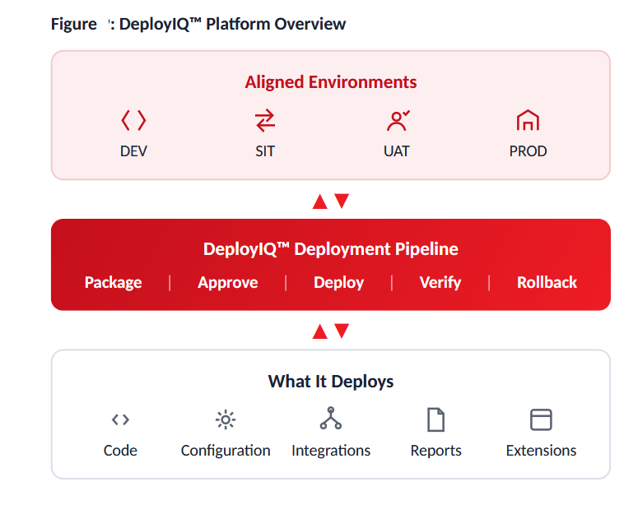Select the 'DEV' environment label

pos(133,151)
